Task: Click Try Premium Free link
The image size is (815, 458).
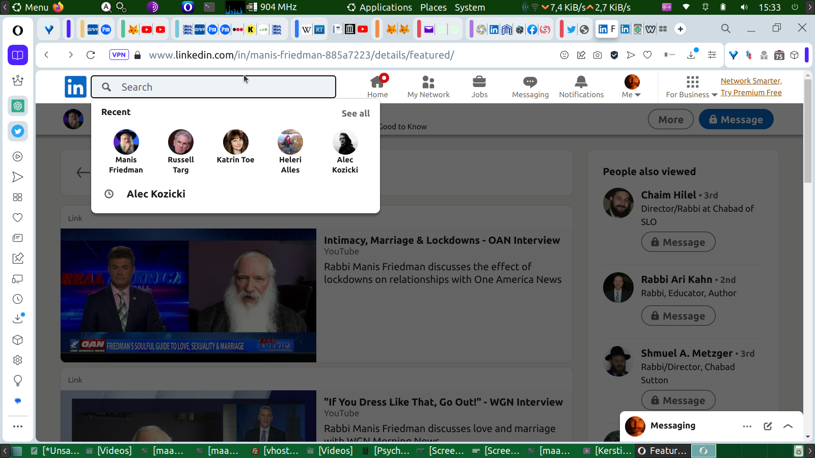Action: (x=751, y=93)
